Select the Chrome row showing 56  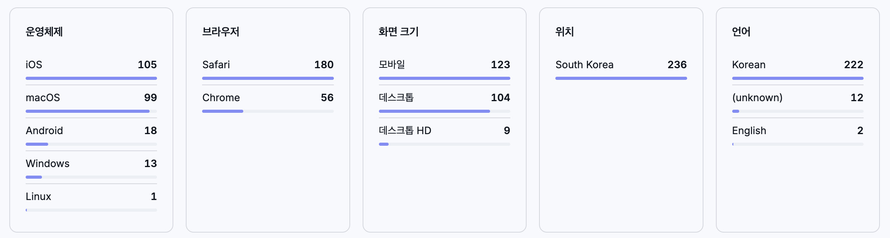tap(268, 98)
